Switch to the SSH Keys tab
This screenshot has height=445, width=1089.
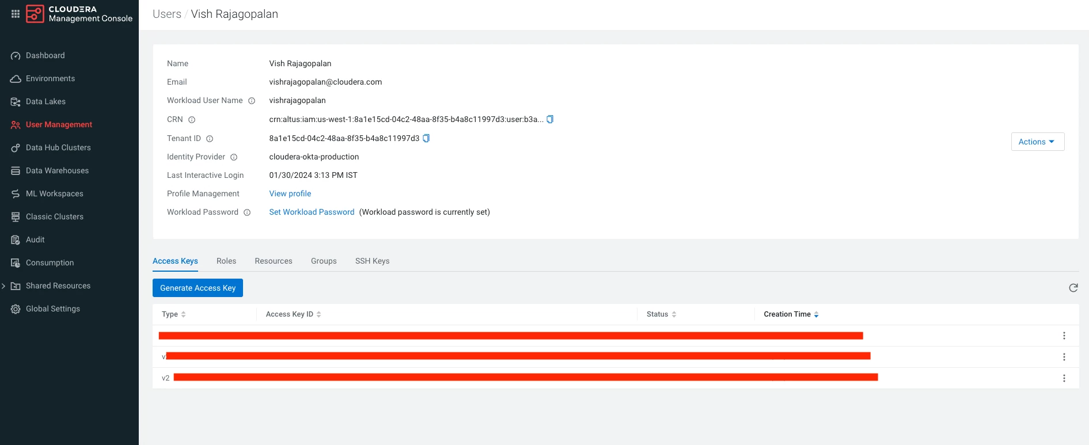pyautogui.click(x=373, y=261)
